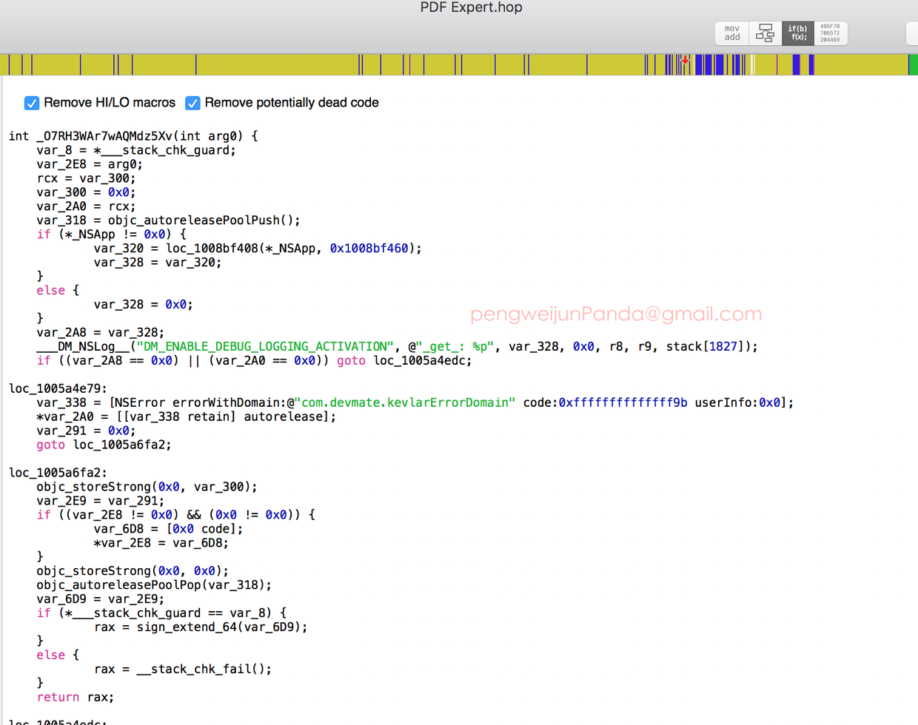This screenshot has width=918, height=725.
Task: Click ___DM_NSLog__ function call
Action: [83, 347]
